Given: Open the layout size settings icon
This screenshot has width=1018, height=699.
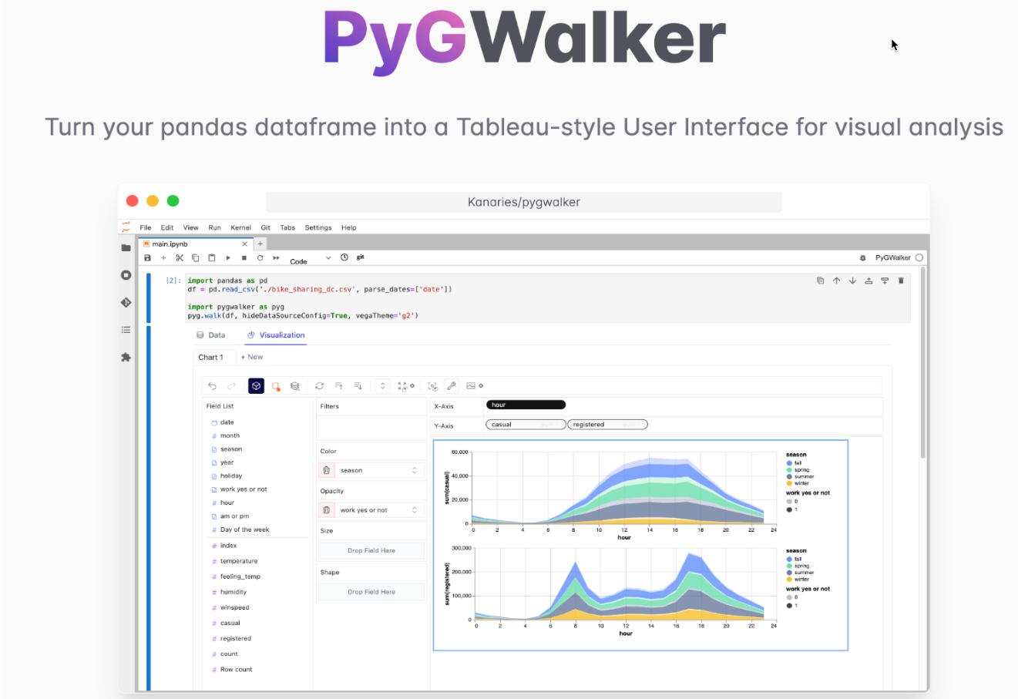Looking at the screenshot, I should coord(406,386).
